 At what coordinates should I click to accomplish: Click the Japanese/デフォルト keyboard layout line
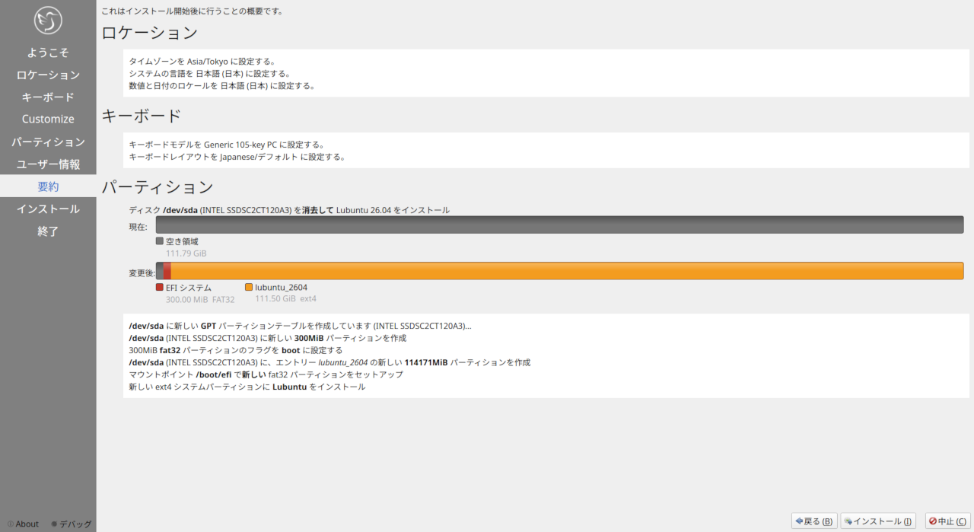(237, 157)
